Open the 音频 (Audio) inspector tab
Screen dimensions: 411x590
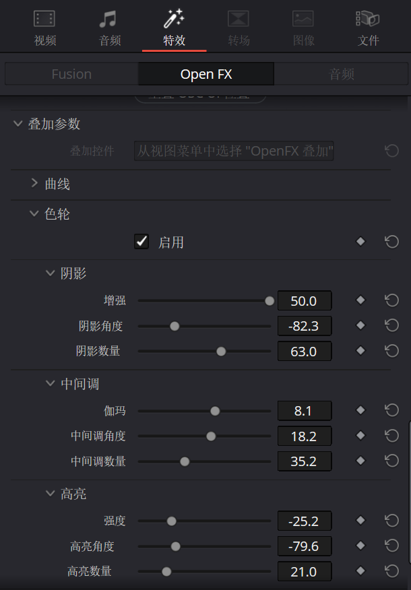109,27
